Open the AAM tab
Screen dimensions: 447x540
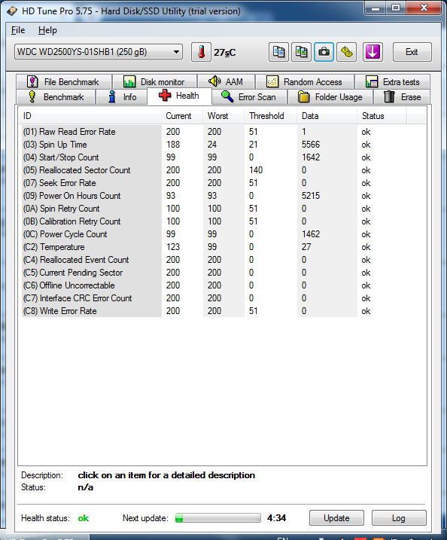pyautogui.click(x=226, y=81)
